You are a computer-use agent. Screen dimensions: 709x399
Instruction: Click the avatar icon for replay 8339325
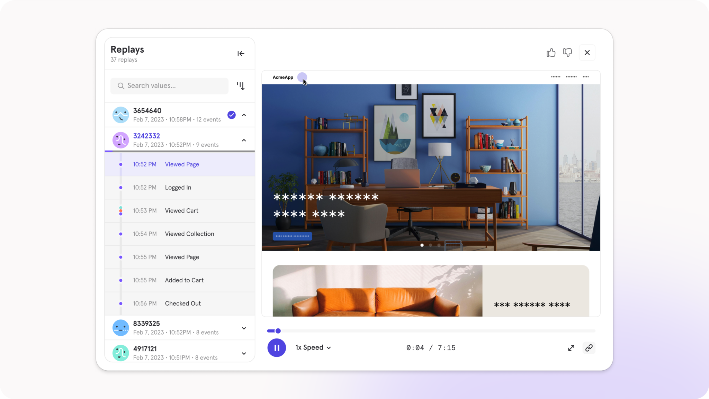coord(120,327)
